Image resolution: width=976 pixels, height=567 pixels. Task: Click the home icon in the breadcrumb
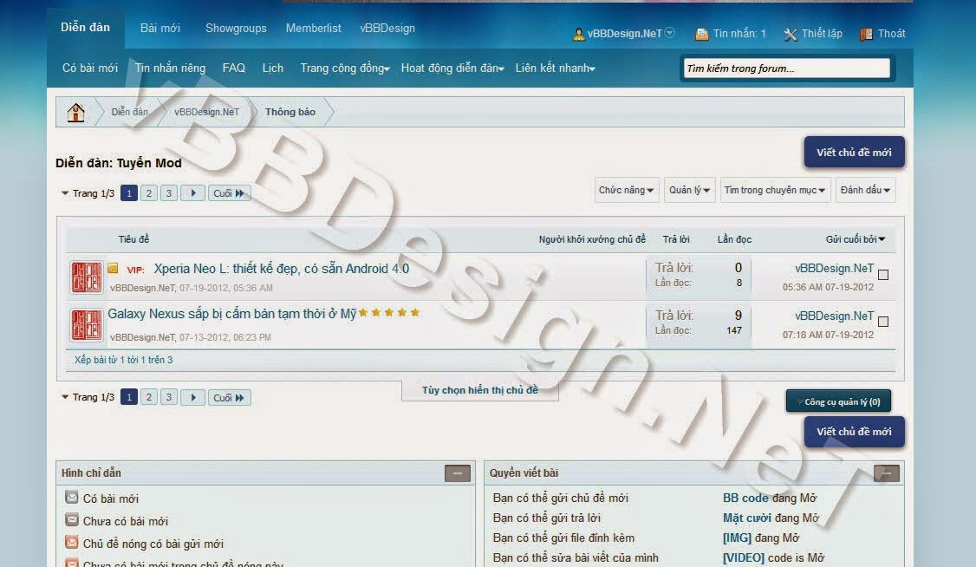(76, 113)
